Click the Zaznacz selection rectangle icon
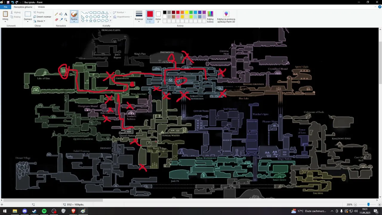 [28, 14]
